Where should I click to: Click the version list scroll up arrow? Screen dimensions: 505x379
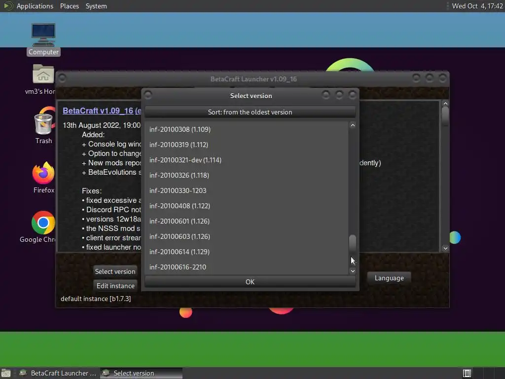pos(353,125)
